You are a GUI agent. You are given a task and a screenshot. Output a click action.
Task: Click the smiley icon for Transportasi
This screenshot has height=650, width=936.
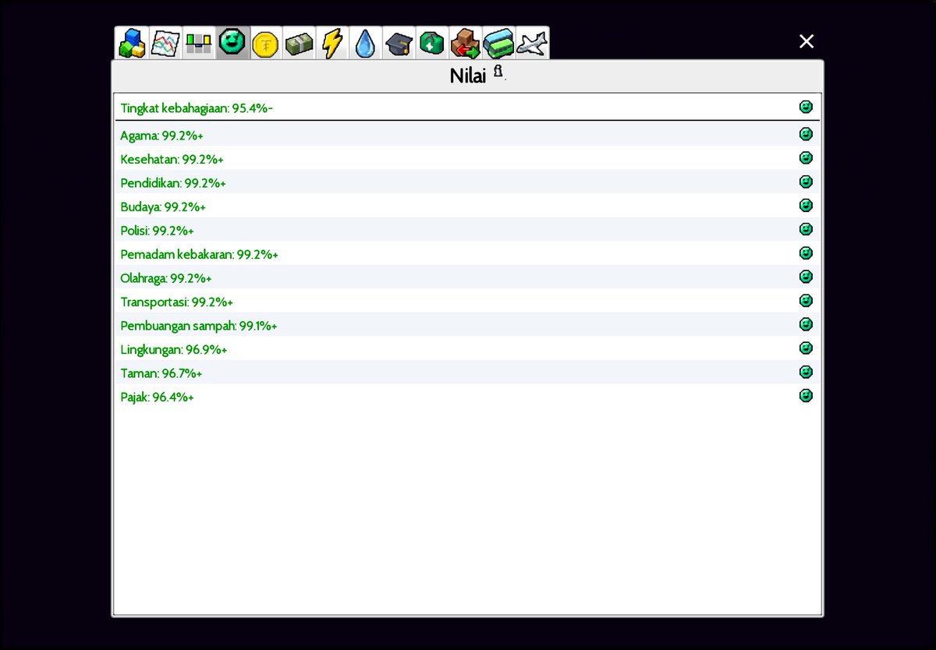tap(806, 300)
